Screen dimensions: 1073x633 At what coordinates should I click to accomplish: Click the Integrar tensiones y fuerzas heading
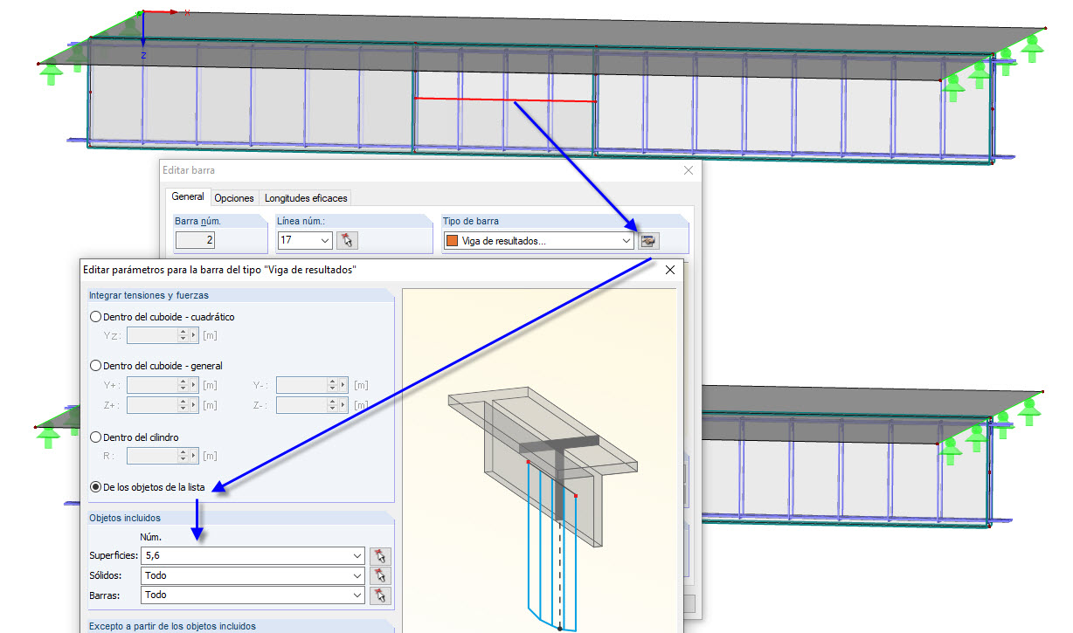tap(149, 295)
